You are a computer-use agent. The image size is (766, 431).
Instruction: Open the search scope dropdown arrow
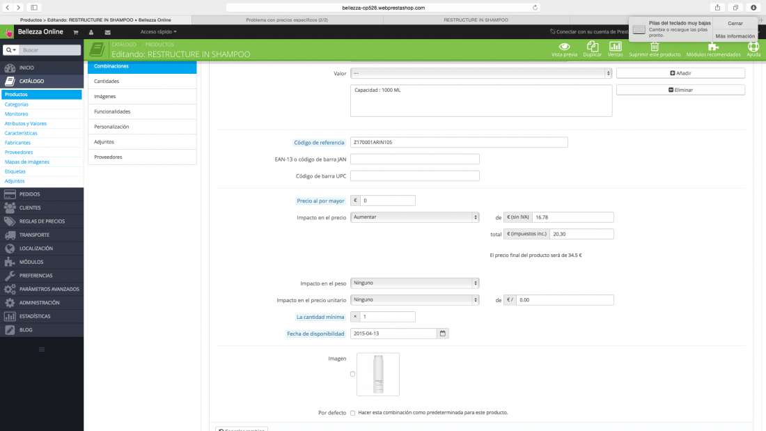click(11, 50)
